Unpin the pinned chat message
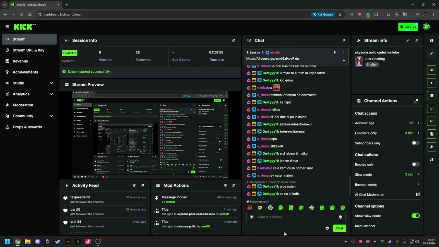Image resolution: width=439 pixels, height=247 pixels. click(335, 52)
